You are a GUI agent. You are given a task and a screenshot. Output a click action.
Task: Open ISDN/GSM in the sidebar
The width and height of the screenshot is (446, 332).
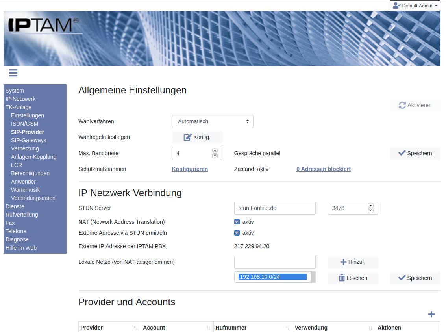tap(24, 124)
